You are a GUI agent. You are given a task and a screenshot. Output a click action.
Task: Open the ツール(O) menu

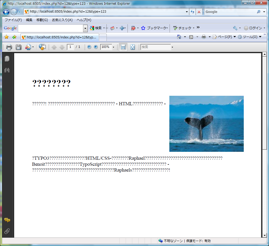pos(250,37)
